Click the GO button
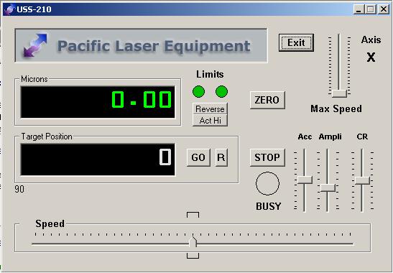 [x=198, y=157]
